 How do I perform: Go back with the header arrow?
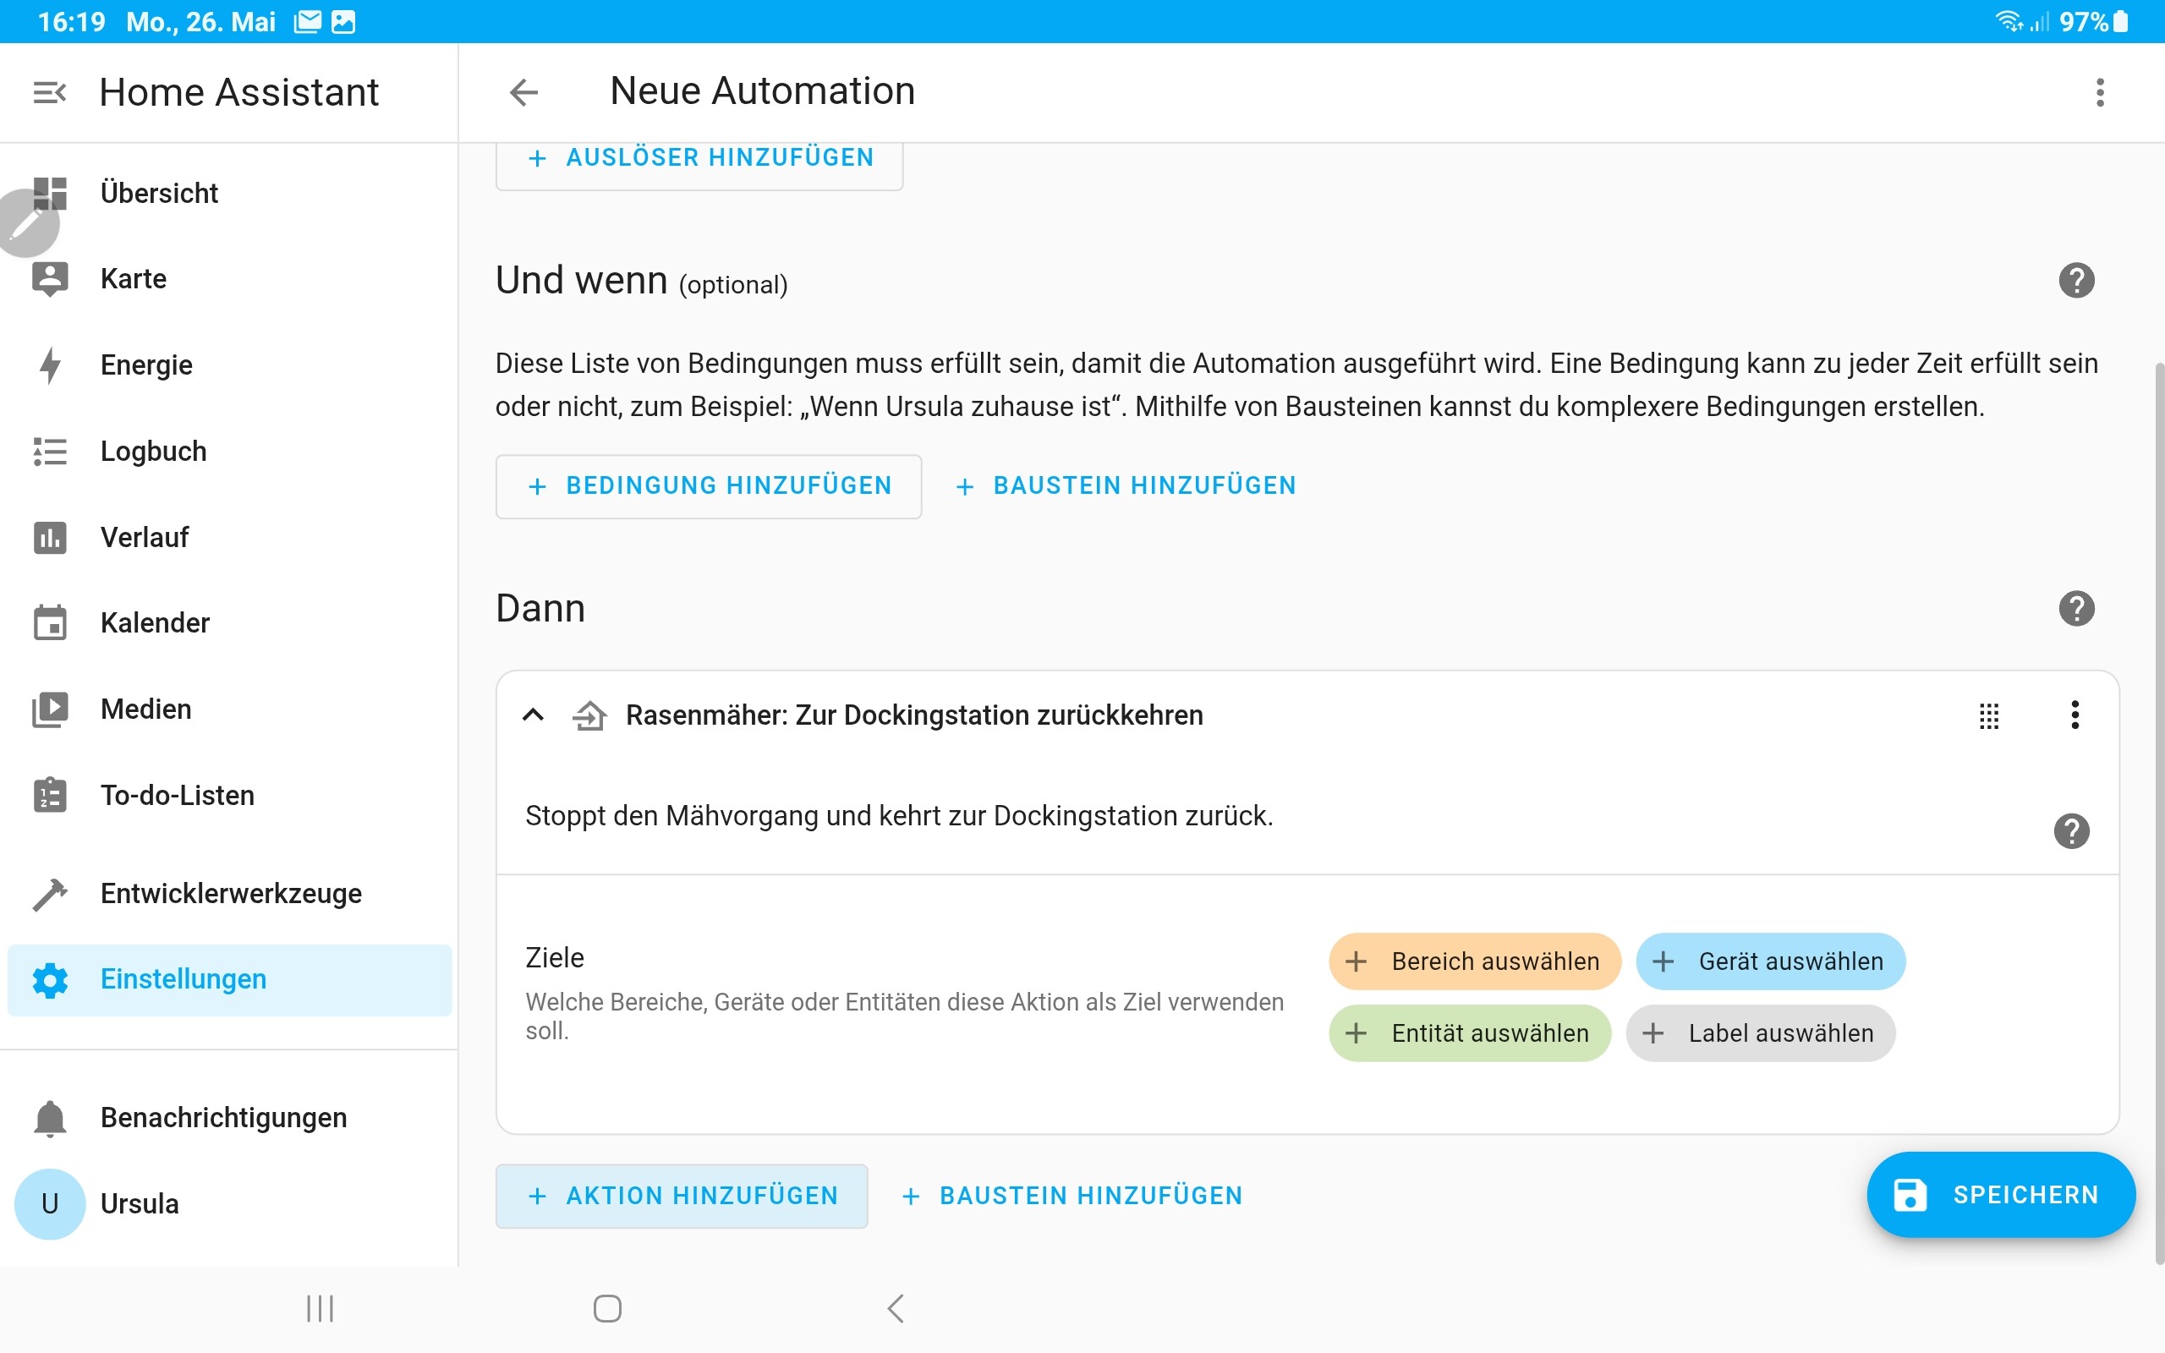point(523,92)
